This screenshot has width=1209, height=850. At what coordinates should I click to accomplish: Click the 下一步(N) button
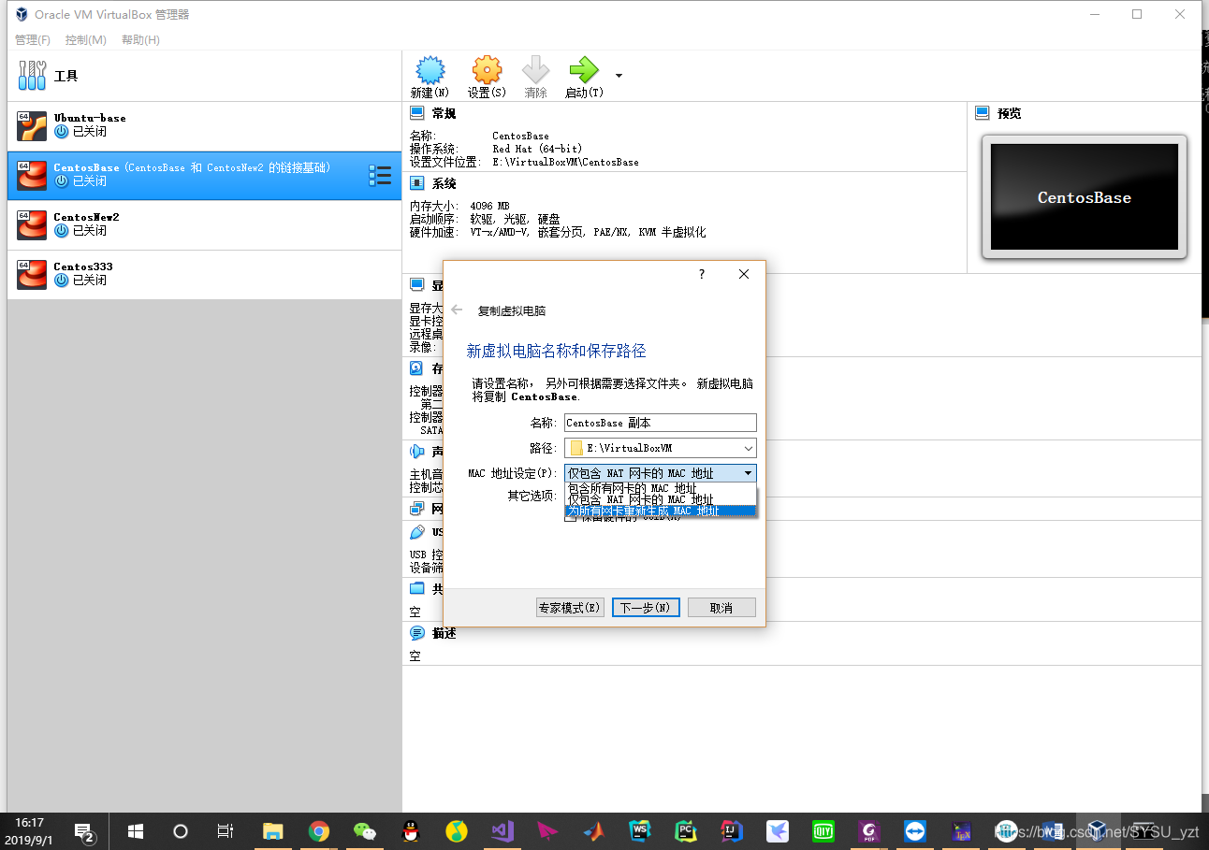click(646, 608)
